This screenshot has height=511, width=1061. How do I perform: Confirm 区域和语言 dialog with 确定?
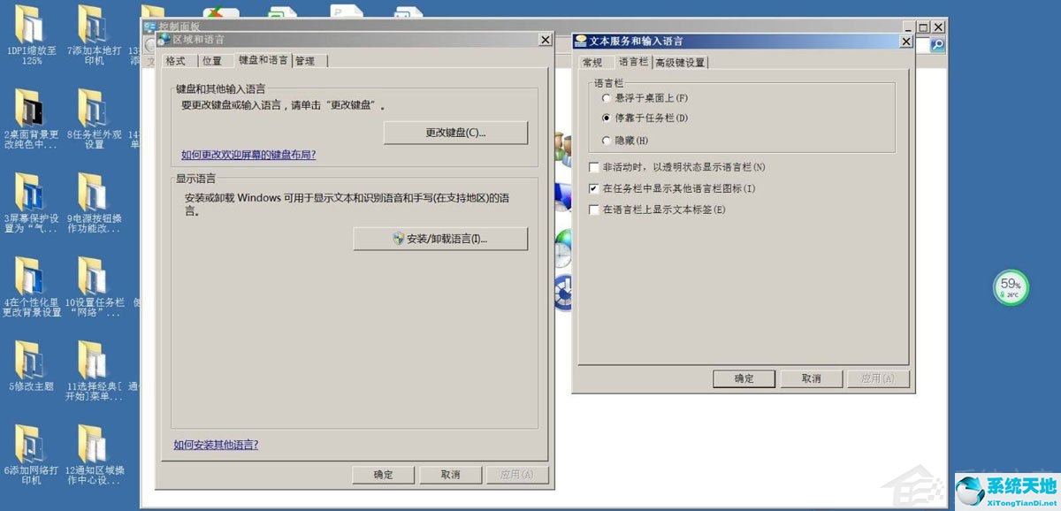click(x=384, y=475)
